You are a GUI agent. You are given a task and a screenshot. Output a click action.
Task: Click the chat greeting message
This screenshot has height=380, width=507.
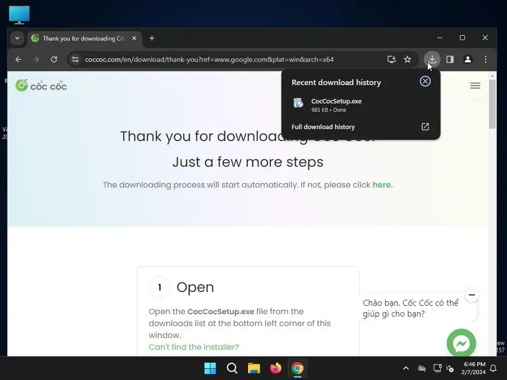[x=410, y=308]
